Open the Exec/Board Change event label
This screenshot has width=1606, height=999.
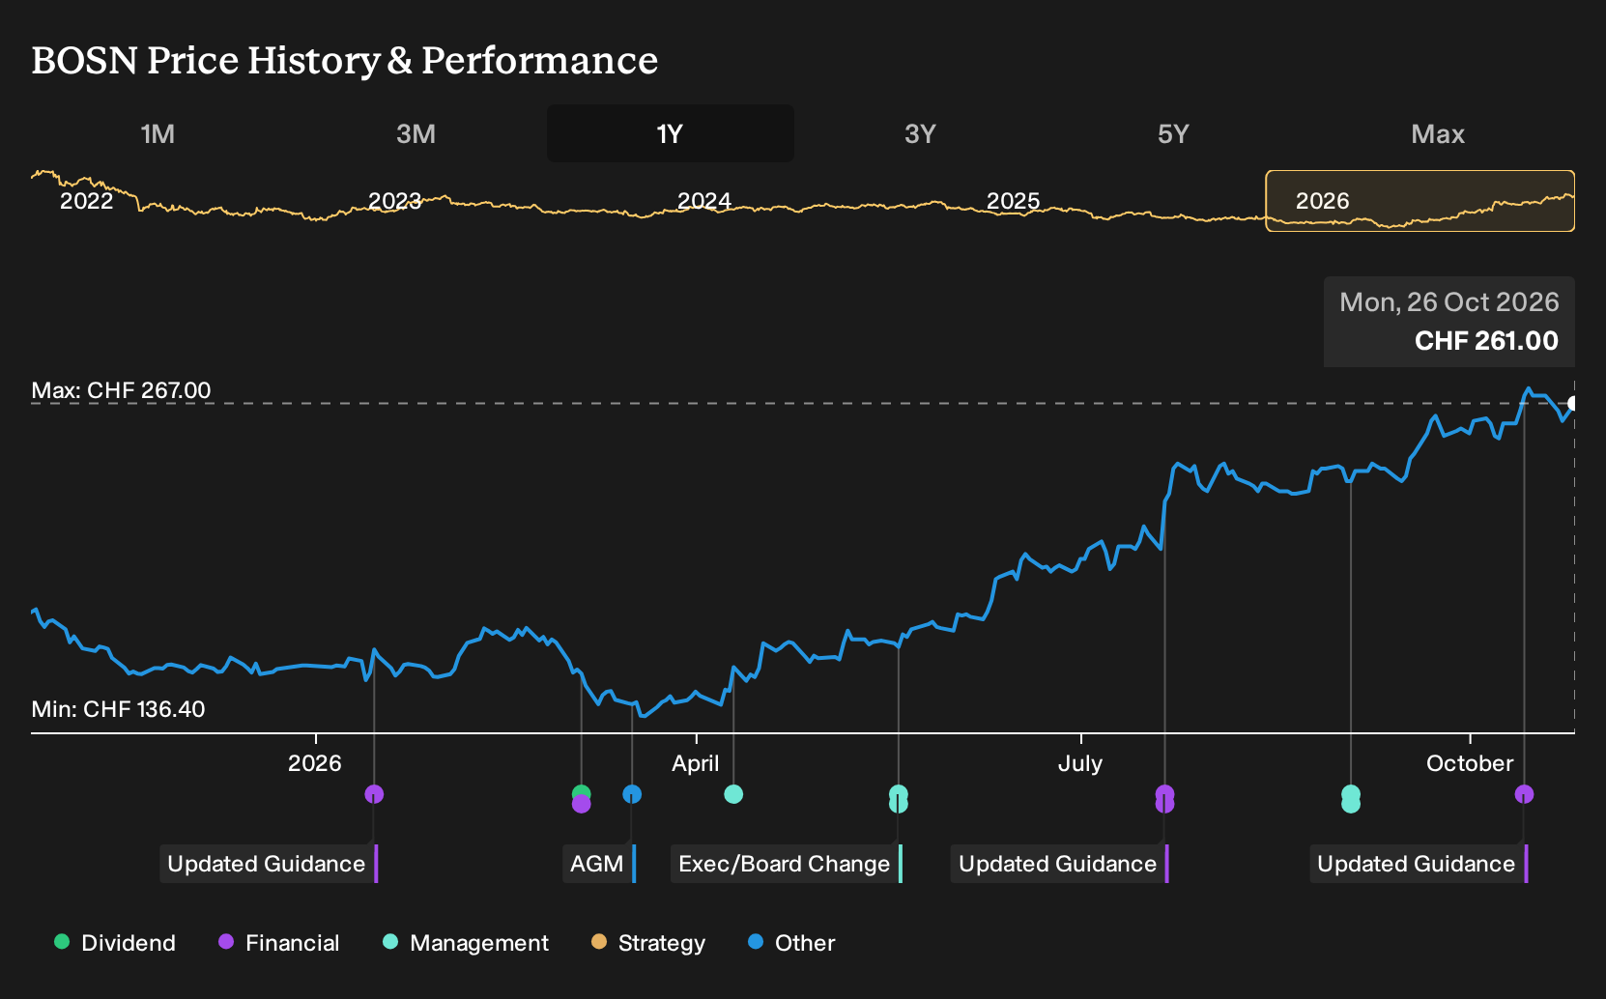(x=787, y=864)
